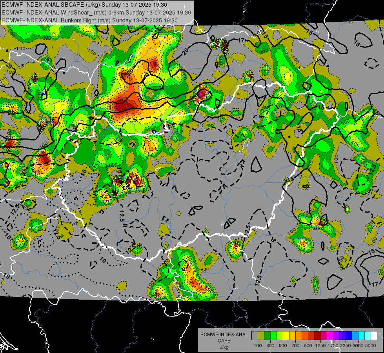Pick the bright green legend swatch
384x353 pixels.
pos(273,336)
